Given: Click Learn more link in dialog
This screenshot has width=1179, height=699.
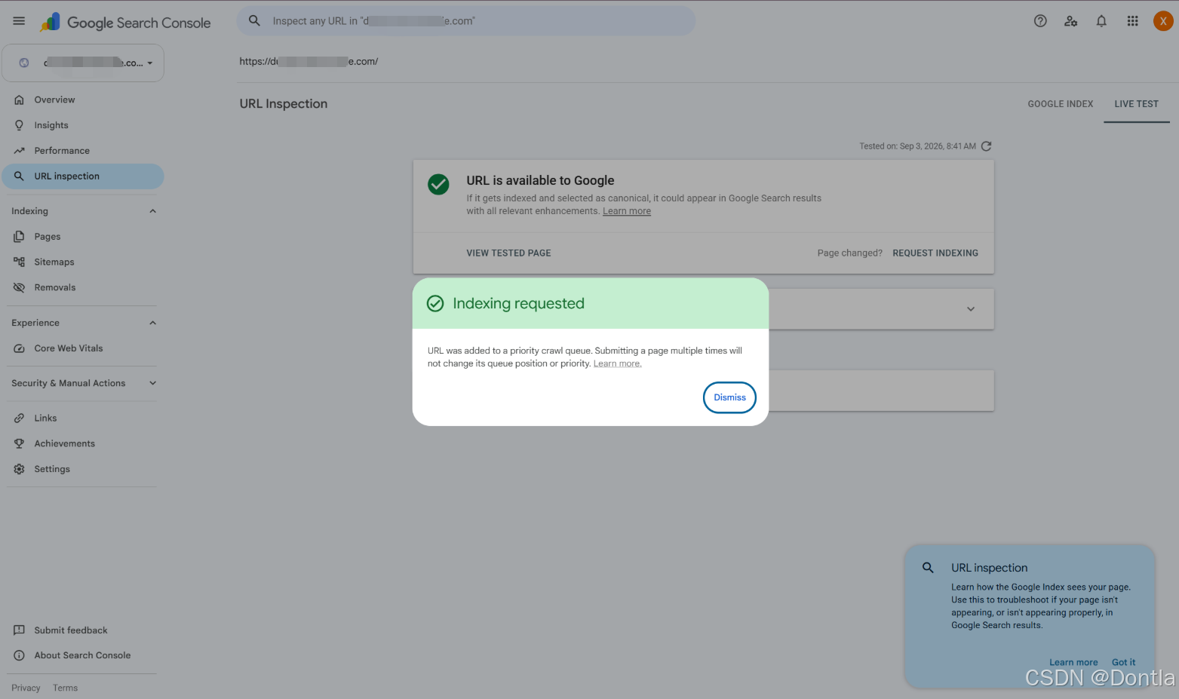Looking at the screenshot, I should click(617, 363).
